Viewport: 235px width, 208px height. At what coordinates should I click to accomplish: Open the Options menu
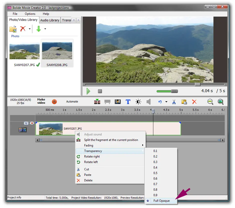click(x=30, y=14)
